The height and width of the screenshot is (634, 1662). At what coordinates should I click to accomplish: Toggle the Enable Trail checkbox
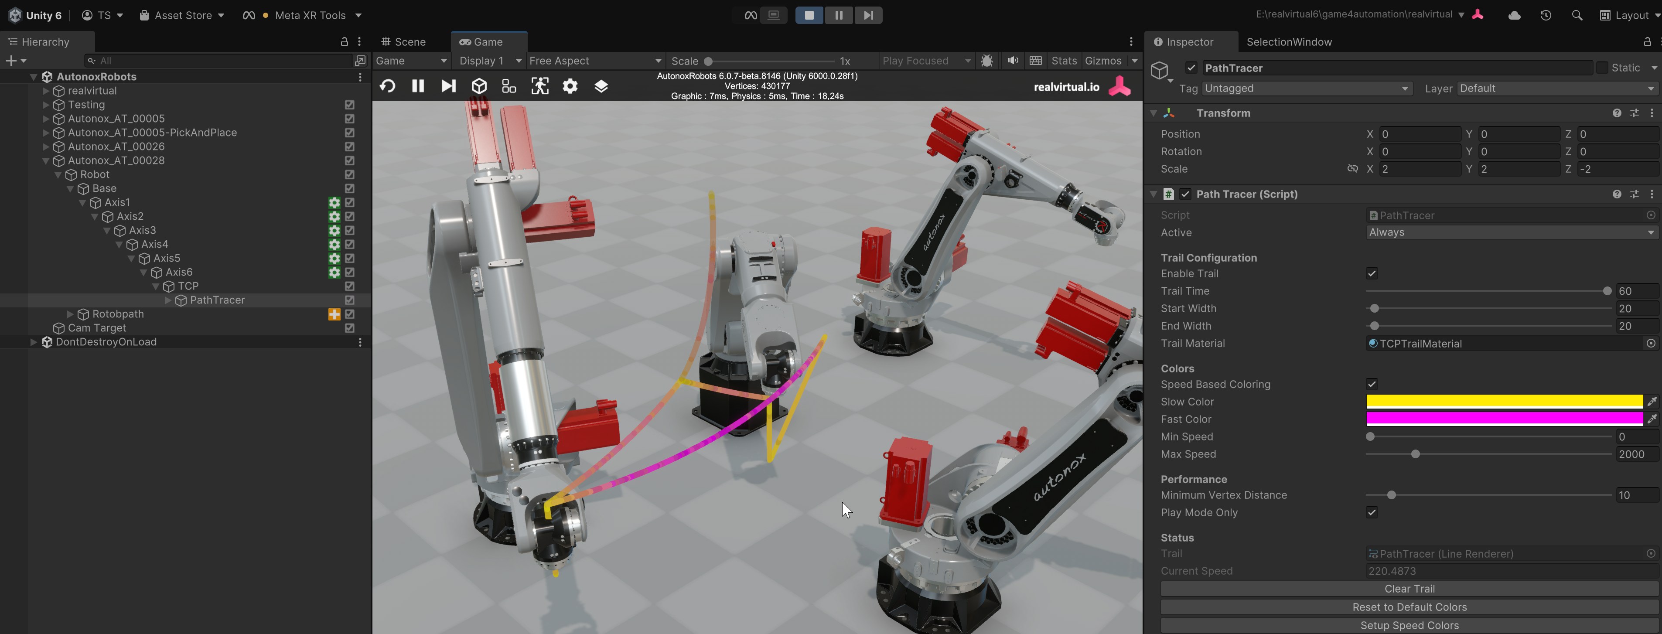(1372, 273)
